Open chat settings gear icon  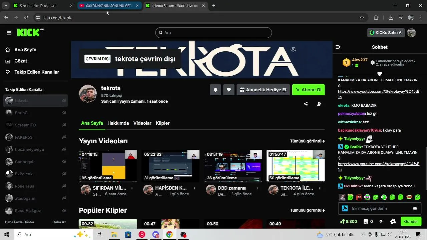point(381,221)
